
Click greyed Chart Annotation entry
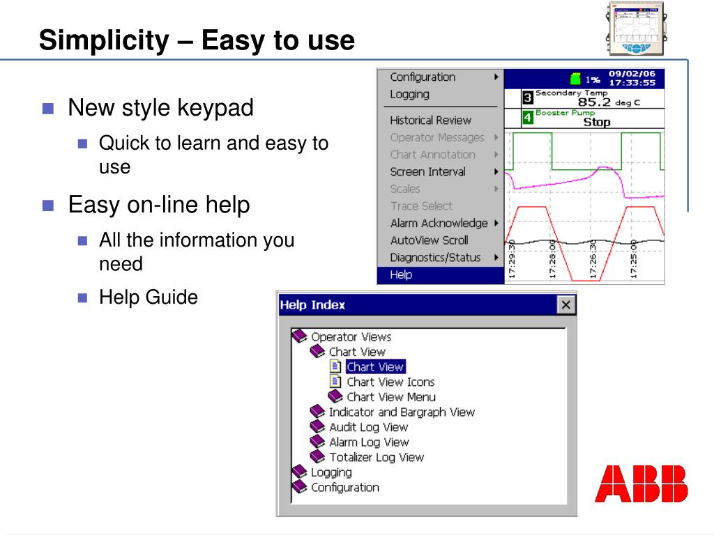441,155
